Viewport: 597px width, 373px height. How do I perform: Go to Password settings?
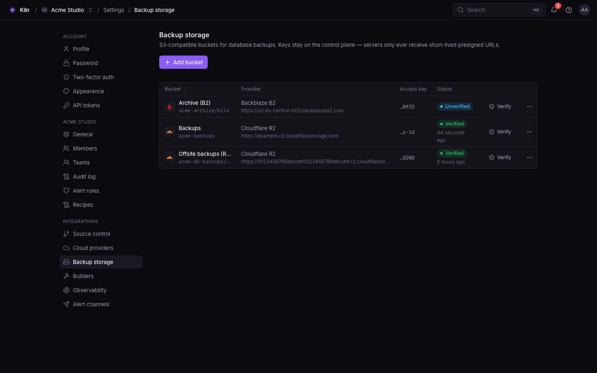coord(101,63)
